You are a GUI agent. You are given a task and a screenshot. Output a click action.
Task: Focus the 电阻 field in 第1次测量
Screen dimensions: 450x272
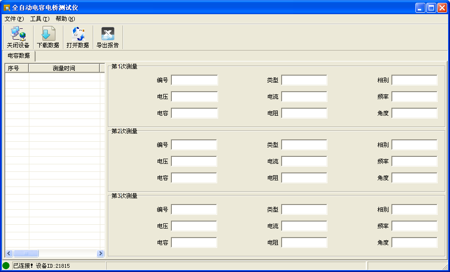tap(304, 113)
